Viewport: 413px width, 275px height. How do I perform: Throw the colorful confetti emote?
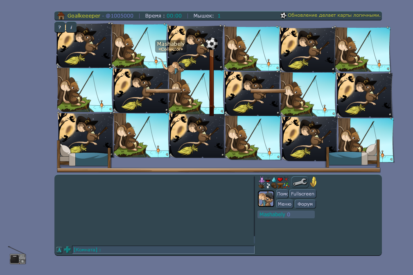pos(286,186)
